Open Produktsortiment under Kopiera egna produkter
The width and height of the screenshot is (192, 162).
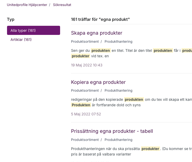pyautogui.click(x=85, y=90)
